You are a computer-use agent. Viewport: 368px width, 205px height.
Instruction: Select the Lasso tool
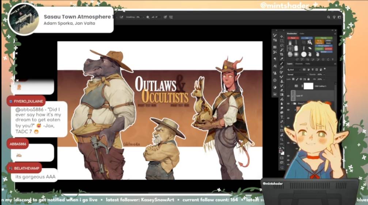(281, 45)
